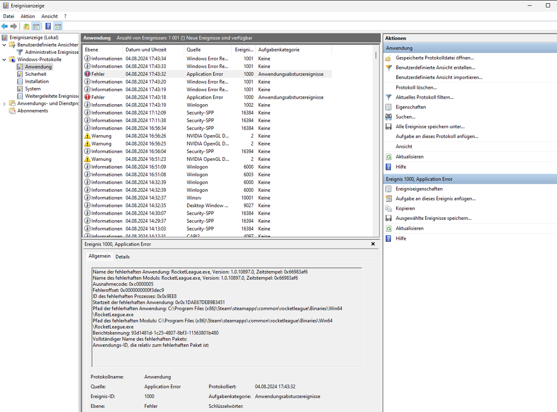Select the Information event at 17:43:34
557x412 pixels.
[208, 58]
